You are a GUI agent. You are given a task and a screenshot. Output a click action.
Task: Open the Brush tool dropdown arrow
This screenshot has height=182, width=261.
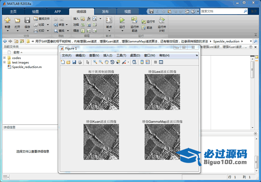click(x=128, y=62)
